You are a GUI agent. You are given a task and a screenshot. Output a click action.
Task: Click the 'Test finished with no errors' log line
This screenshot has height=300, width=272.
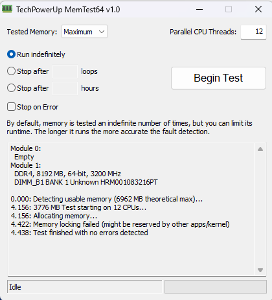coord(79,233)
